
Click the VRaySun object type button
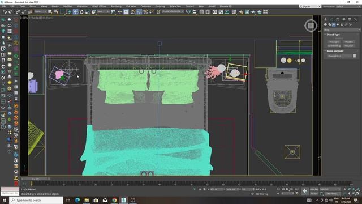[348, 46]
